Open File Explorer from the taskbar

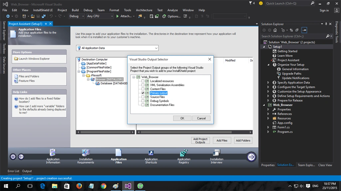point(54,186)
